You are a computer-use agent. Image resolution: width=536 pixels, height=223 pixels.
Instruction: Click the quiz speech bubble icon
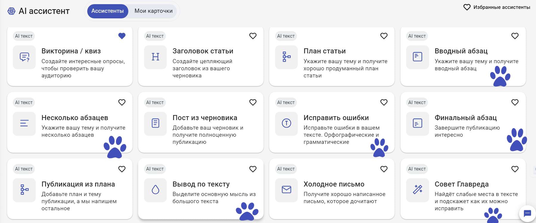(x=24, y=57)
